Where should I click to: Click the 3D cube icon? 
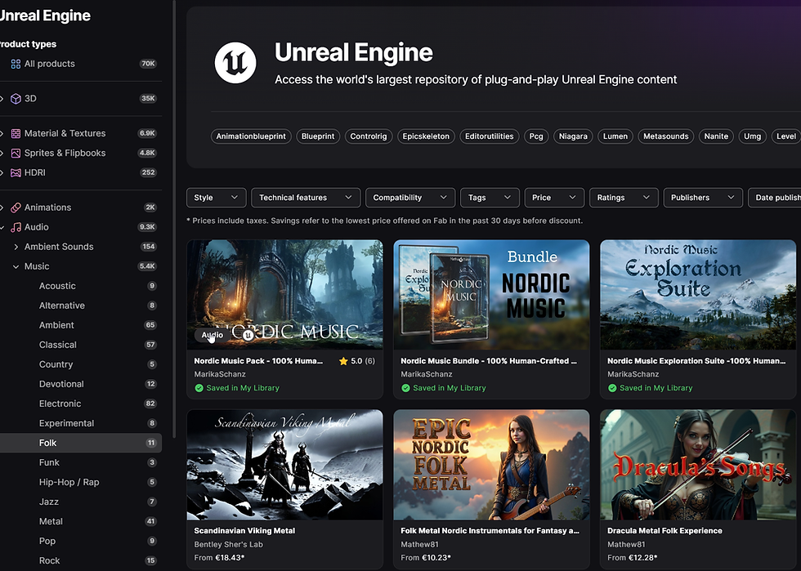(x=16, y=99)
